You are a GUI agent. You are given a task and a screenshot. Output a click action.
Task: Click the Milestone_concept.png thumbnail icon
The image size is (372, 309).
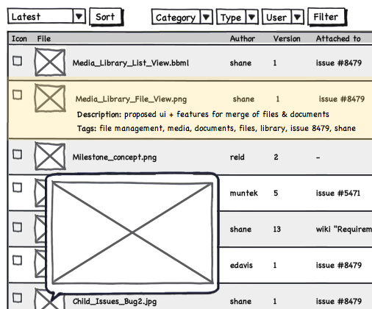(x=50, y=156)
